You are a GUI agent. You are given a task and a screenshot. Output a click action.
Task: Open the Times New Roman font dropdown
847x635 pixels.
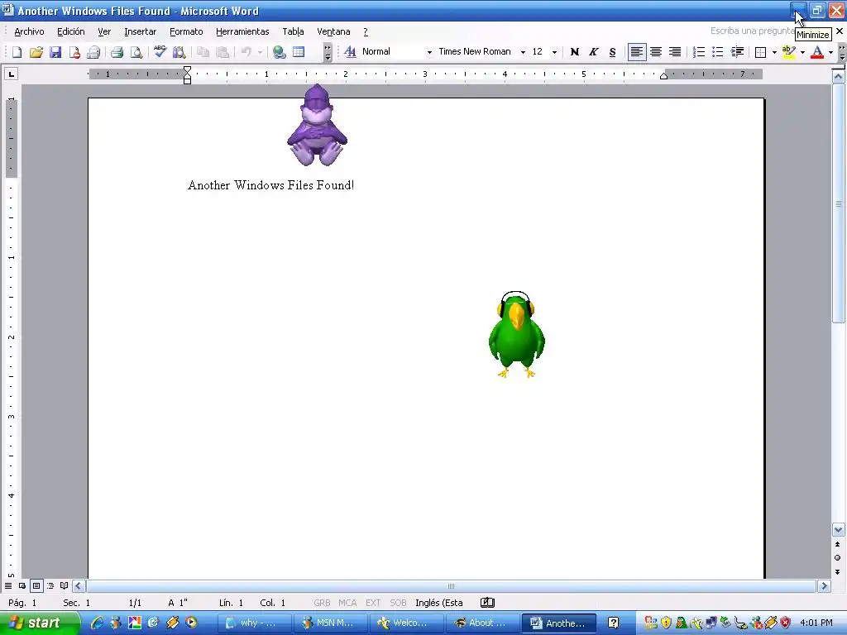point(523,52)
